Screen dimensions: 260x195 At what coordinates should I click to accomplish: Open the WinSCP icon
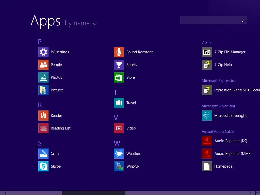[119, 166]
